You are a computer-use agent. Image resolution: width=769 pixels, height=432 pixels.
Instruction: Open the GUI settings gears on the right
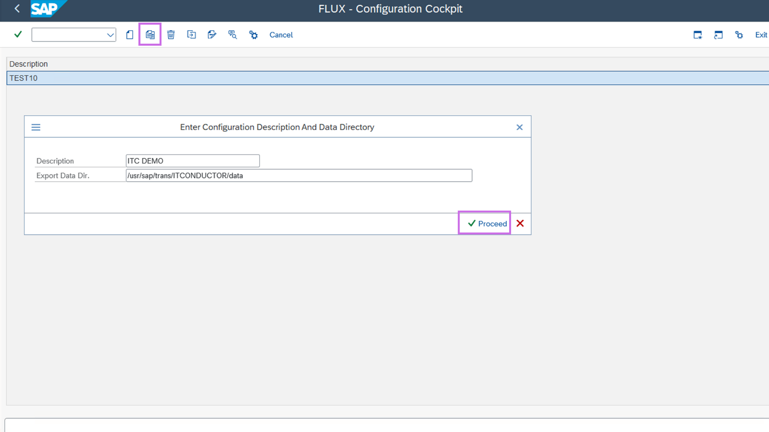point(739,35)
